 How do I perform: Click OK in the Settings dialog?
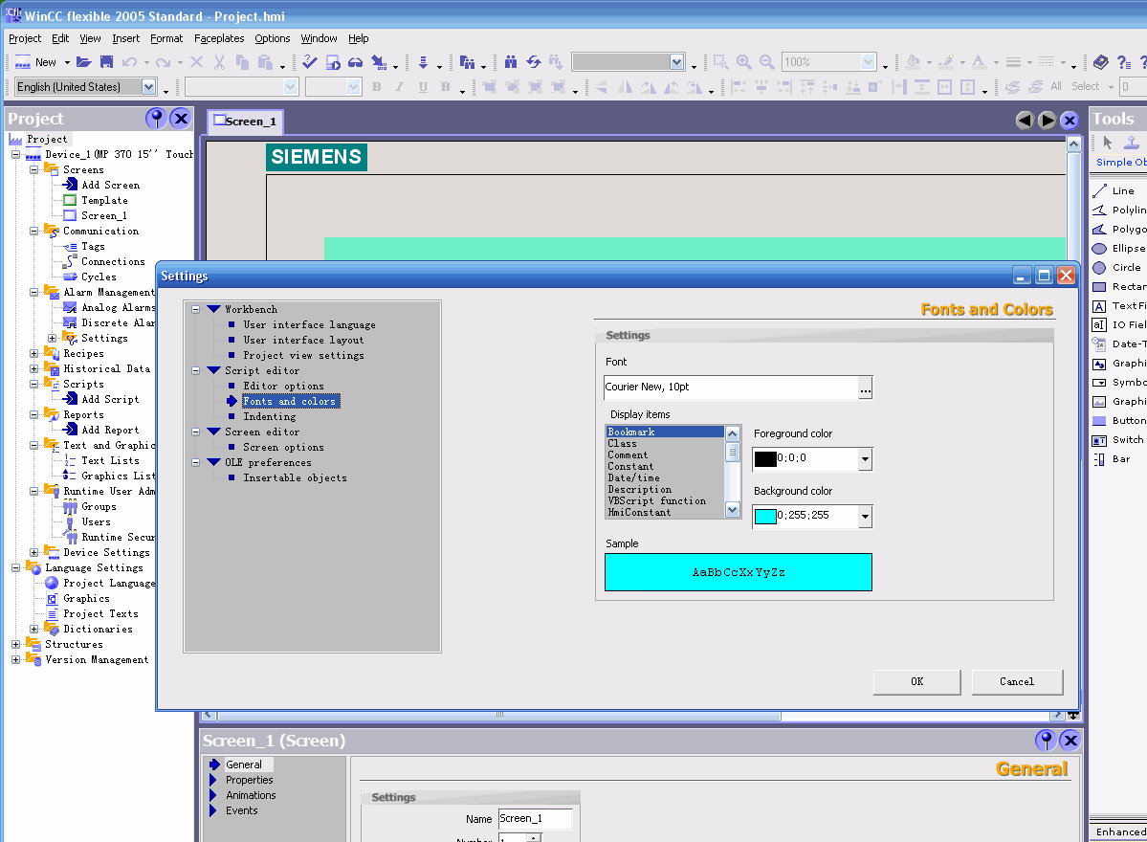coord(916,682)
